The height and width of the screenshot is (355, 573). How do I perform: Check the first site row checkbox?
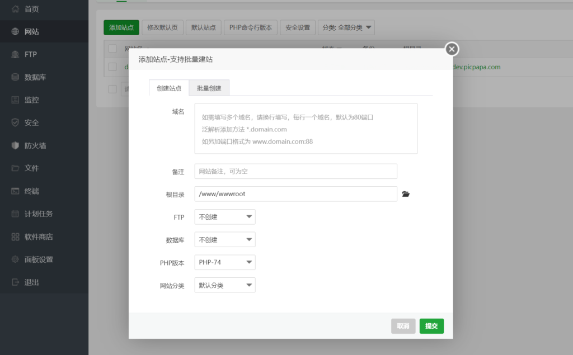112,67
